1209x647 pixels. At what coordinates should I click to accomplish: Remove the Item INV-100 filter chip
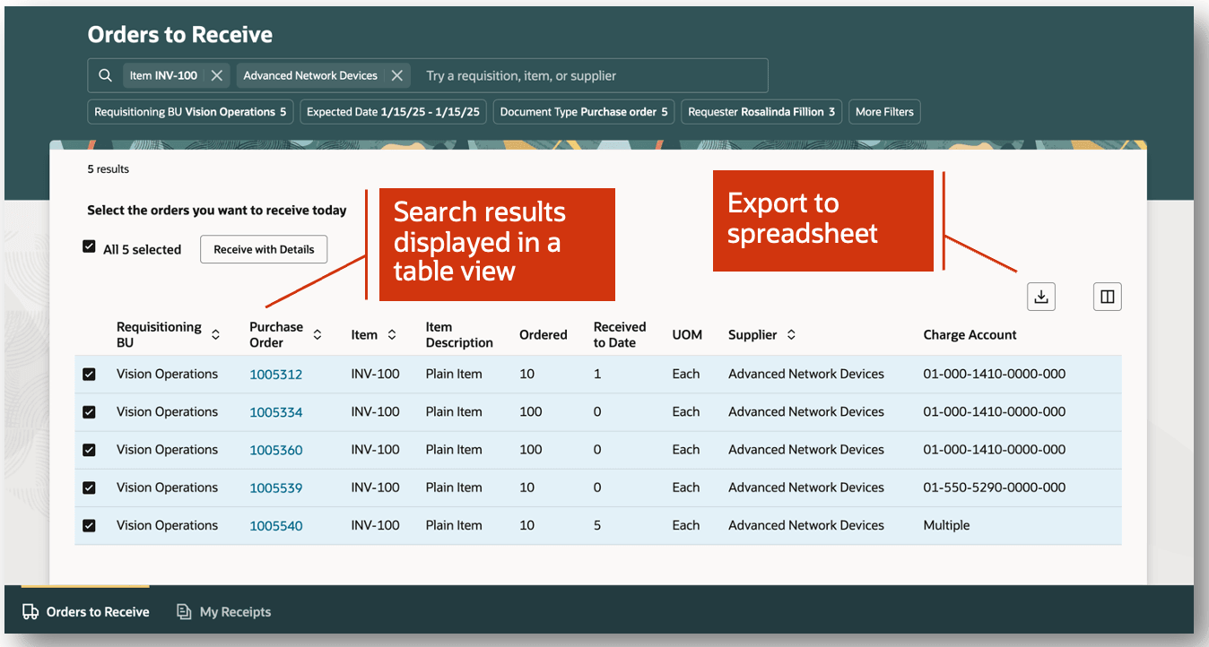coord(215,75)
